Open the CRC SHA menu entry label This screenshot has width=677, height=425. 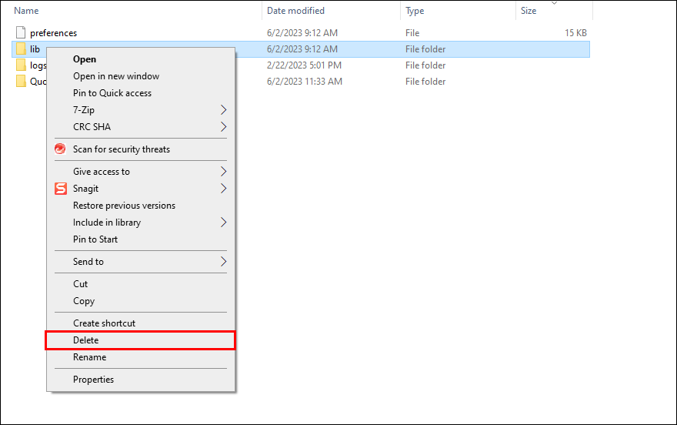(x=92, y=126)
